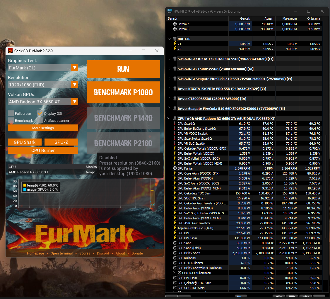Tick the Benchmark checkbox

coord(11,121)
